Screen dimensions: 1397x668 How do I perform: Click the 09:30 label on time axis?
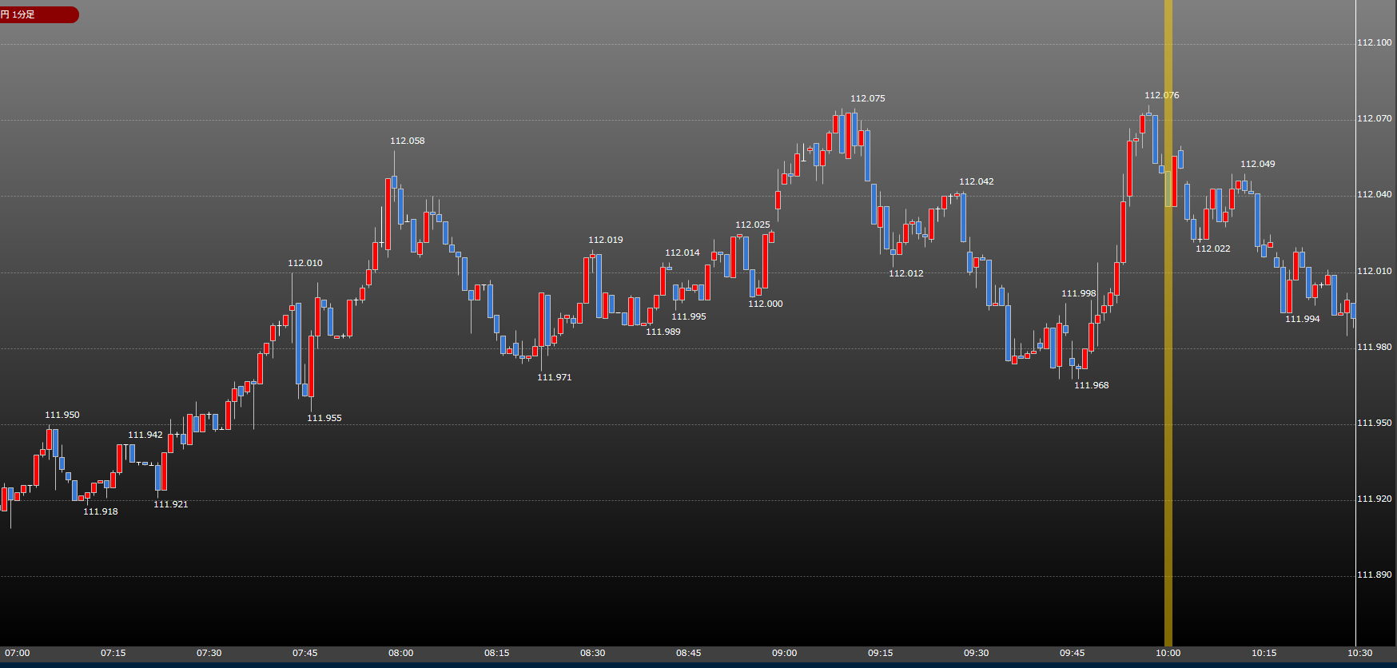tap(977, 653)
